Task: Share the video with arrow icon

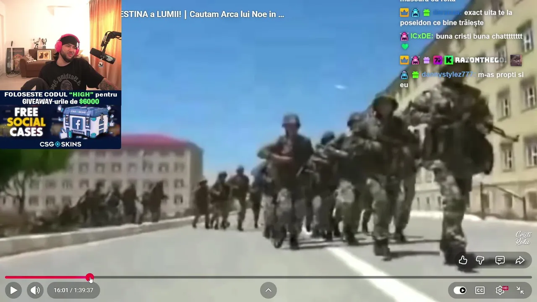Action: pyautogui.click(x=520, y=260)
